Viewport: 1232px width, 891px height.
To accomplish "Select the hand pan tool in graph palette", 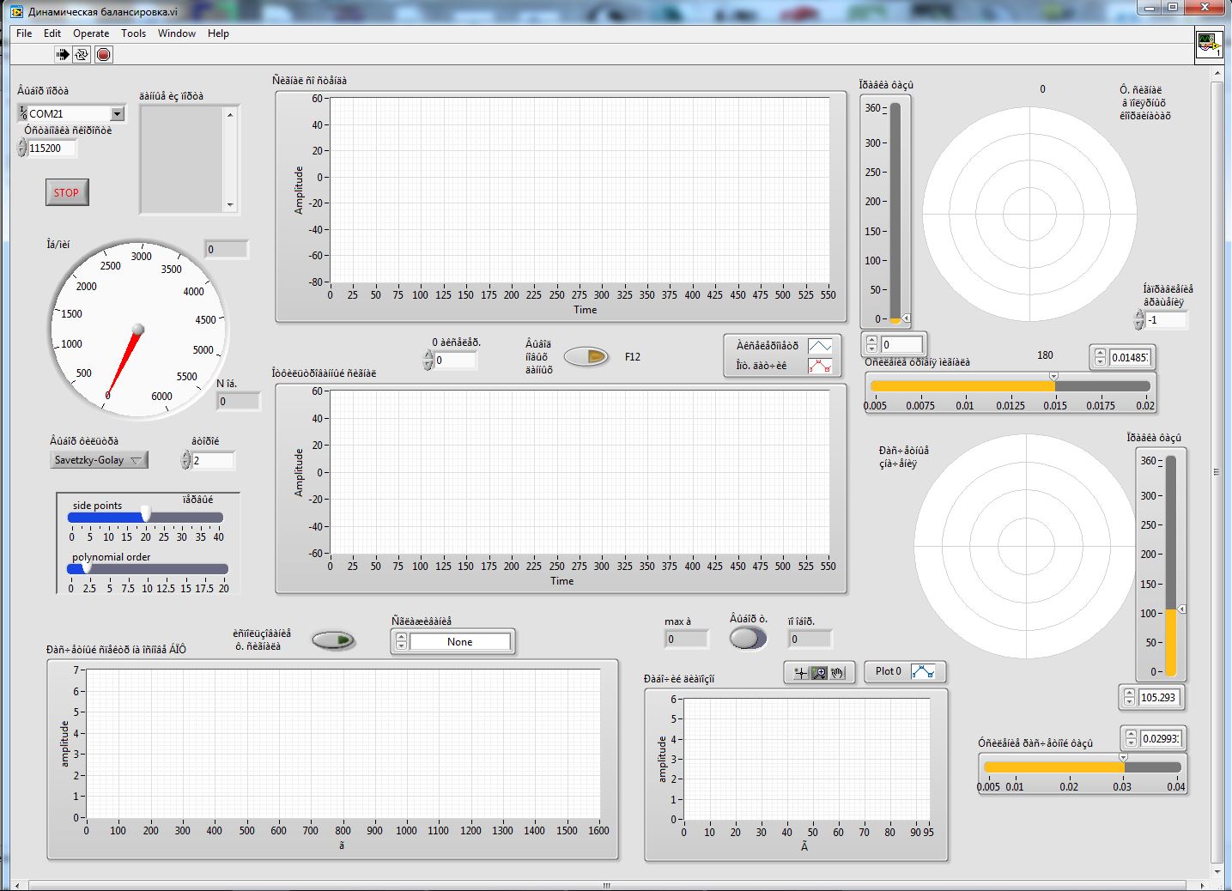I will (x=838, y=673).
